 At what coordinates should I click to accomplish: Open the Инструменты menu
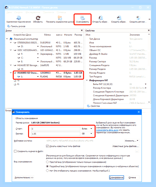tap(33, 12)
